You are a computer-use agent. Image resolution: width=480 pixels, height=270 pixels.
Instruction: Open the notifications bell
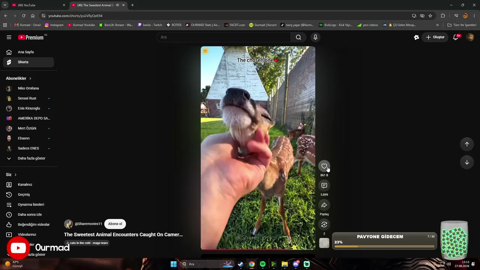[456, 37]
